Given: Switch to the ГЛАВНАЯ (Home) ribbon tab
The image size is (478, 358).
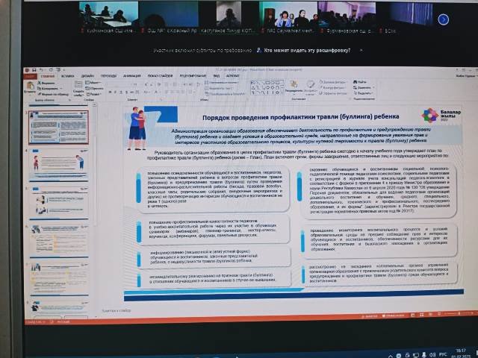Looking at the screenshot, I should tap(48, 76).
